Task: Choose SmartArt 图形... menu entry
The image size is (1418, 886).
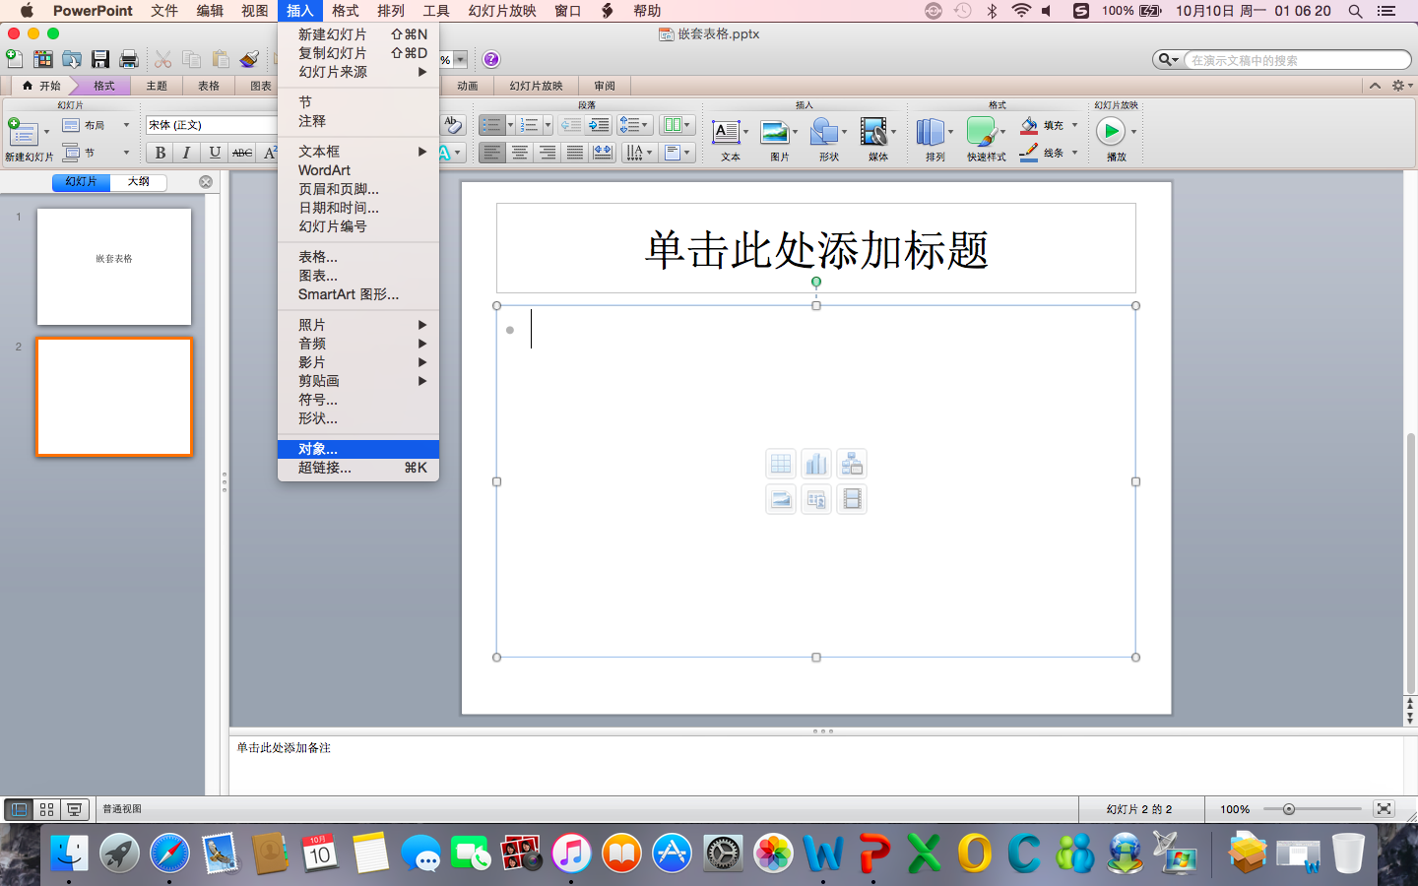Action: 358,294
